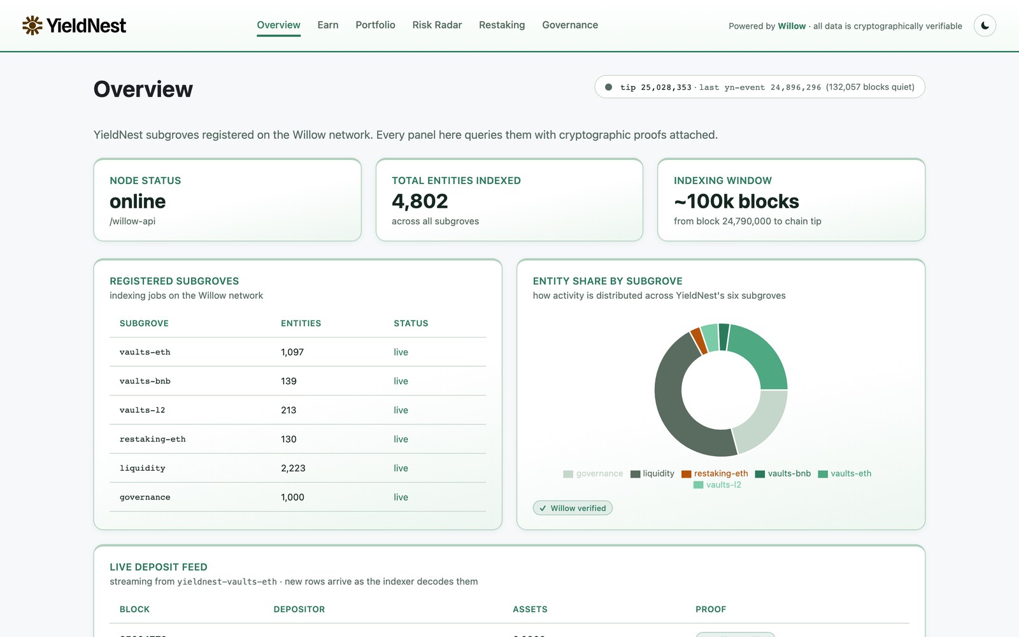Click the ASSETS column header

point(530,610)
